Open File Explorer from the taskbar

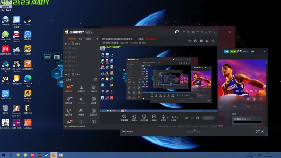(x=18, y=155)
